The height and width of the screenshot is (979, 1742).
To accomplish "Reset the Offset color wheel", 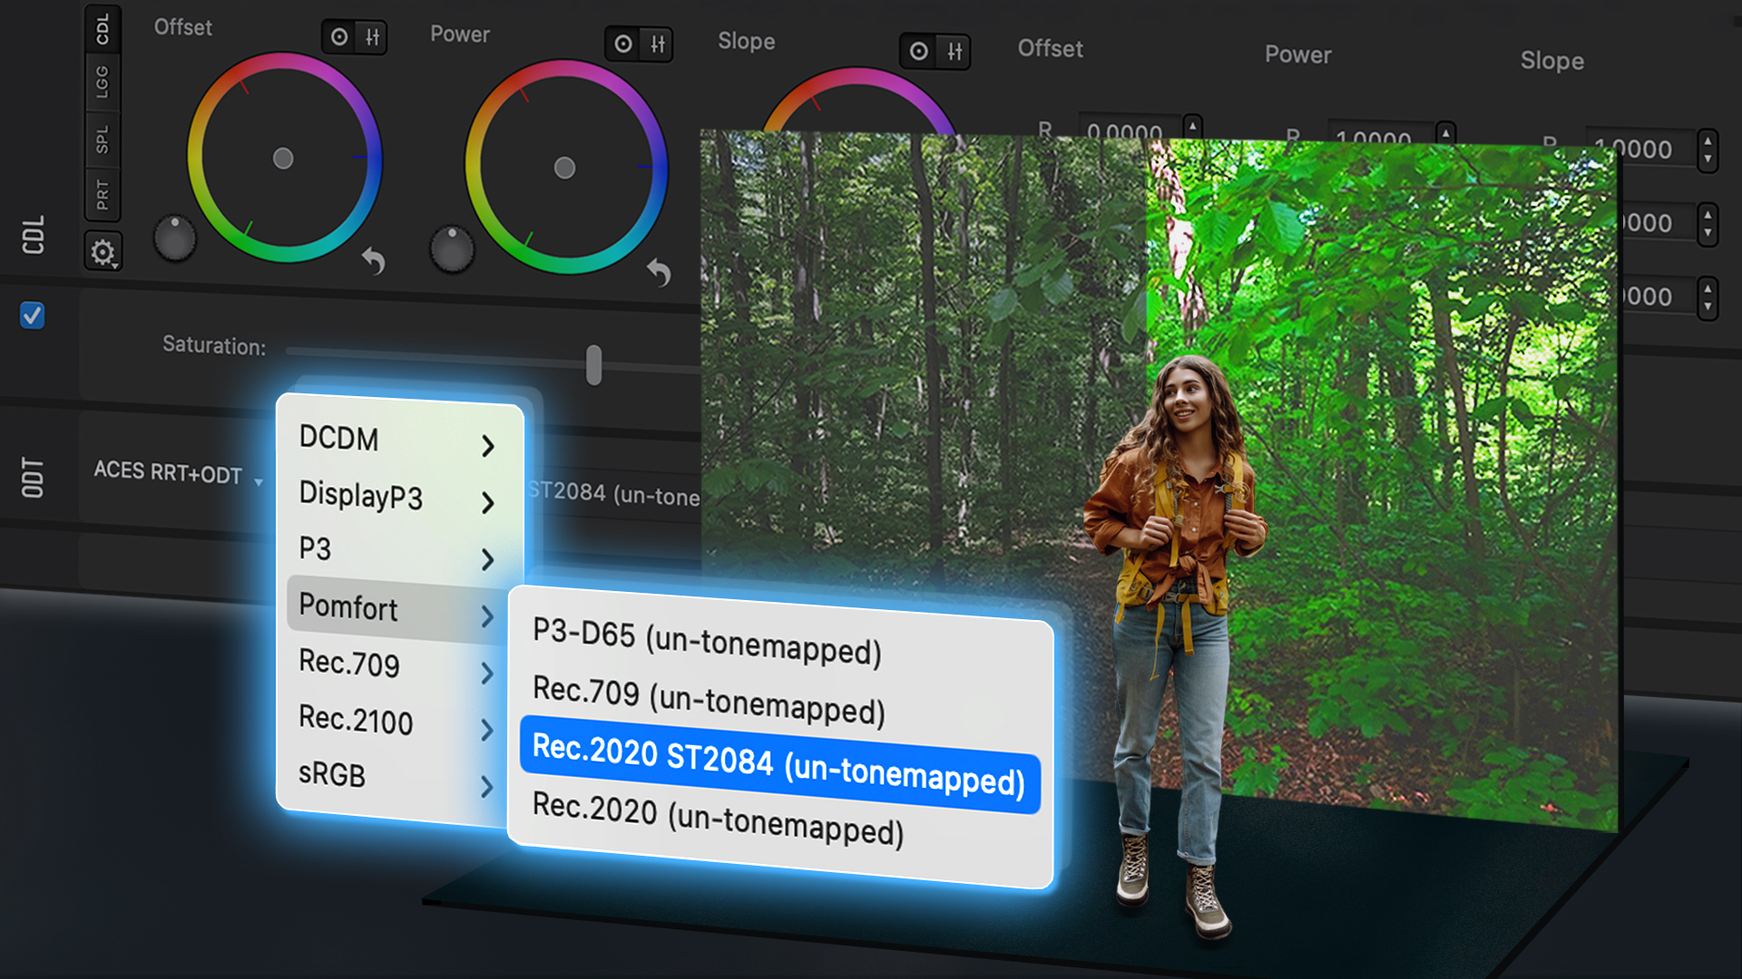I will click(x=374, y=261).
